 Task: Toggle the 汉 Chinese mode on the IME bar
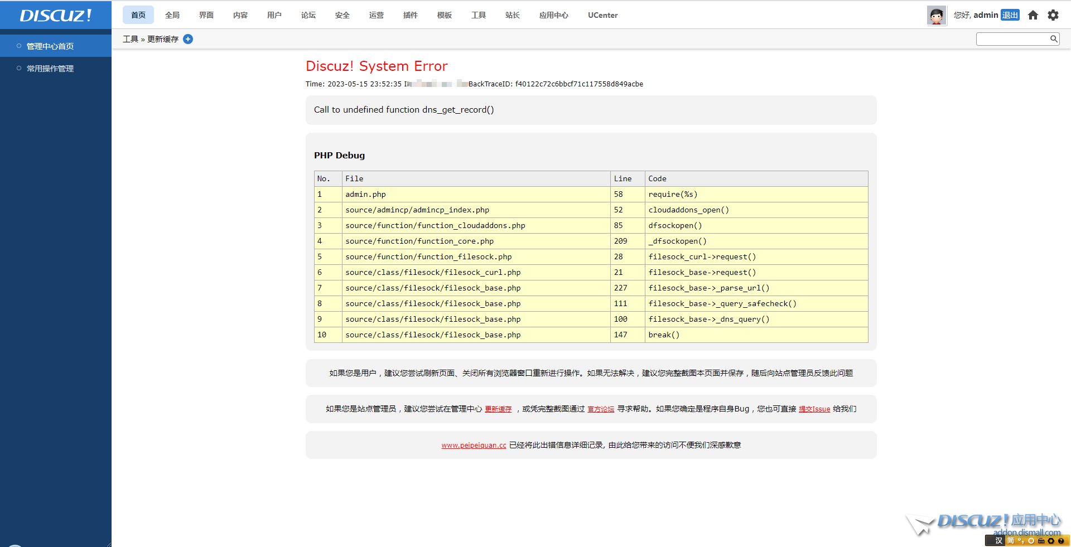[x=999, y=540]
